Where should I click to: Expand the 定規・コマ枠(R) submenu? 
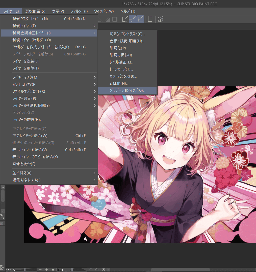49,84
